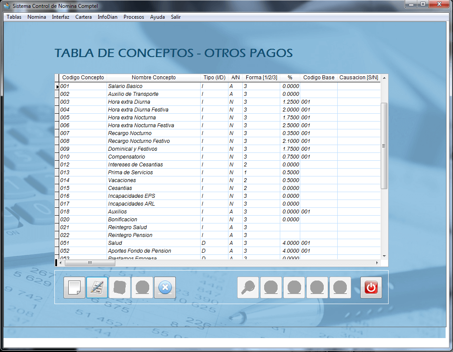Open the Nomina menu
The image size is (453, 352).
click(37, 17)
